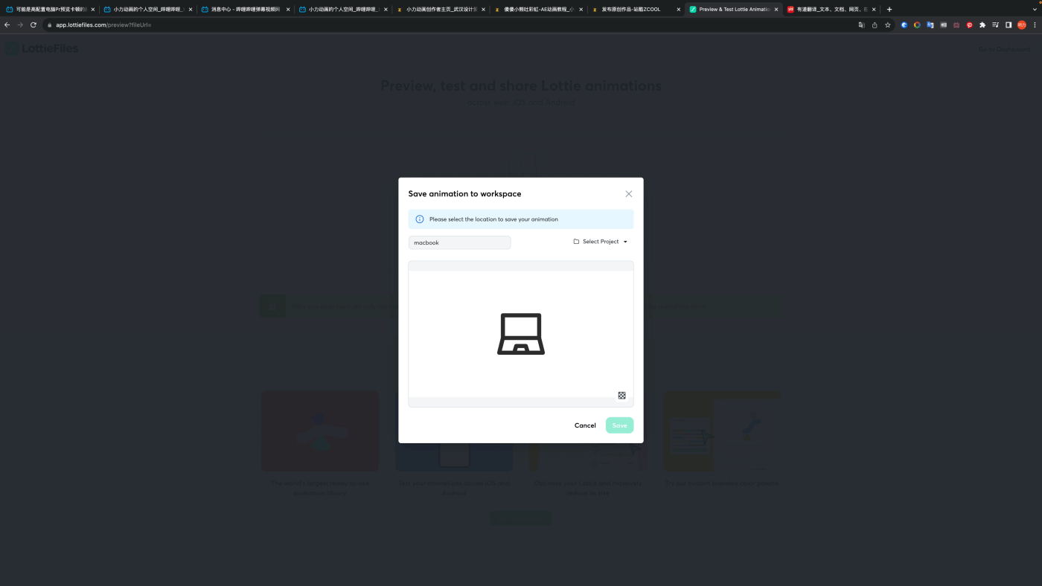
Task: Close the Preview & Test Lottie Animation tab
Action: tap(776, 10)
